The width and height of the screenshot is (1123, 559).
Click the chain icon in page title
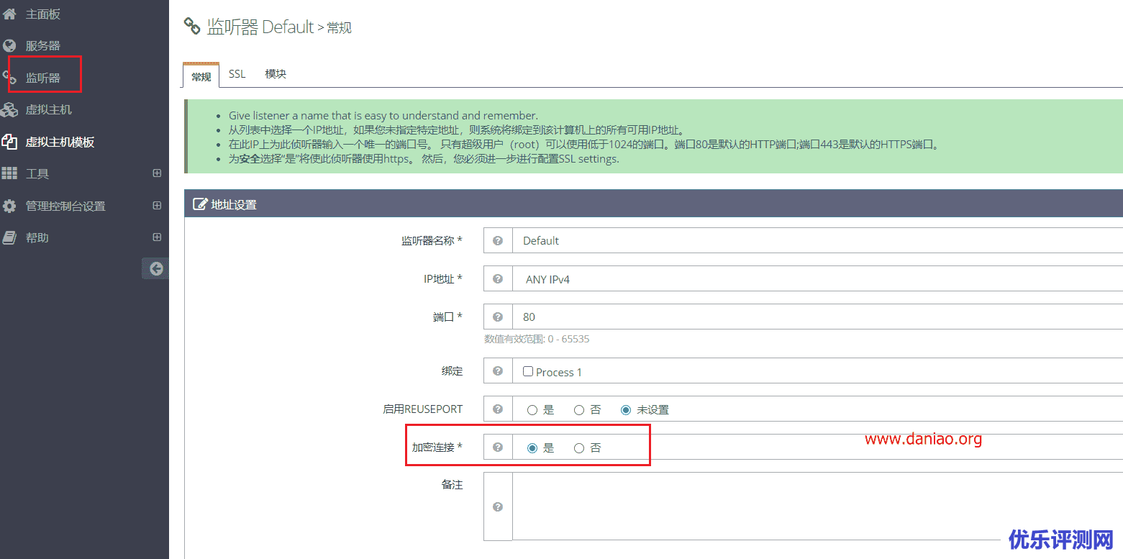(x=192, y=27)
